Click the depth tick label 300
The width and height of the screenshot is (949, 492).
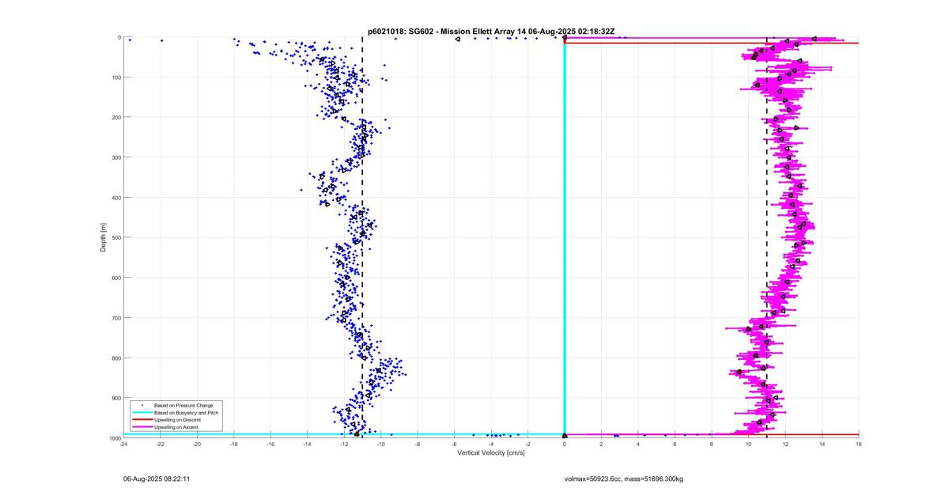pos(115,157)
